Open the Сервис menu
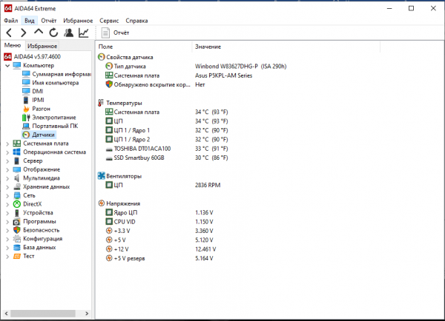445x321 pixels. pos(109,21)
